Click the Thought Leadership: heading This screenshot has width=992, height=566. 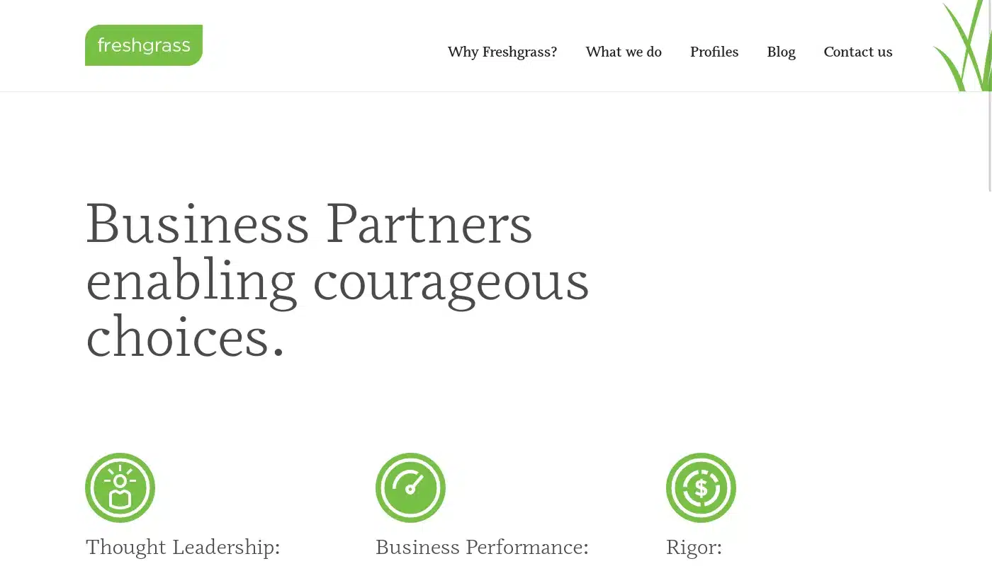[x=183, y=547]
